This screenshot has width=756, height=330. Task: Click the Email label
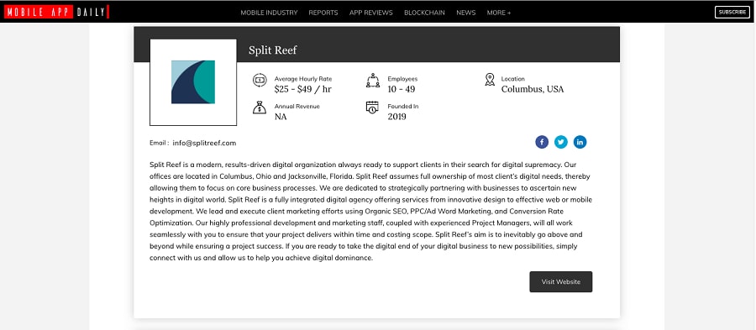click(x=159, y=143)
